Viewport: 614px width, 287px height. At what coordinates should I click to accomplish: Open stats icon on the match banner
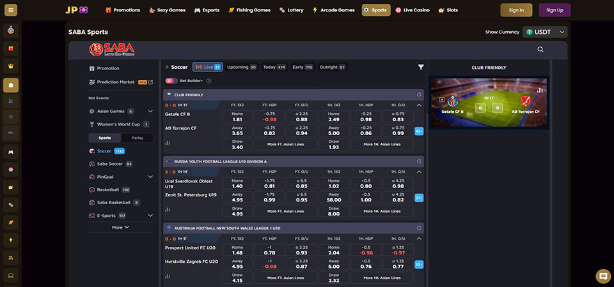(x=540, y=90)
